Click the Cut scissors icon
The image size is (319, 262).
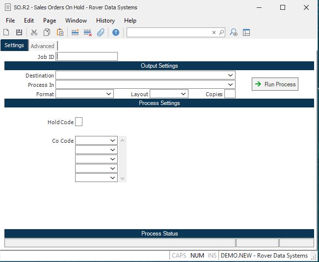click(34, 32)
